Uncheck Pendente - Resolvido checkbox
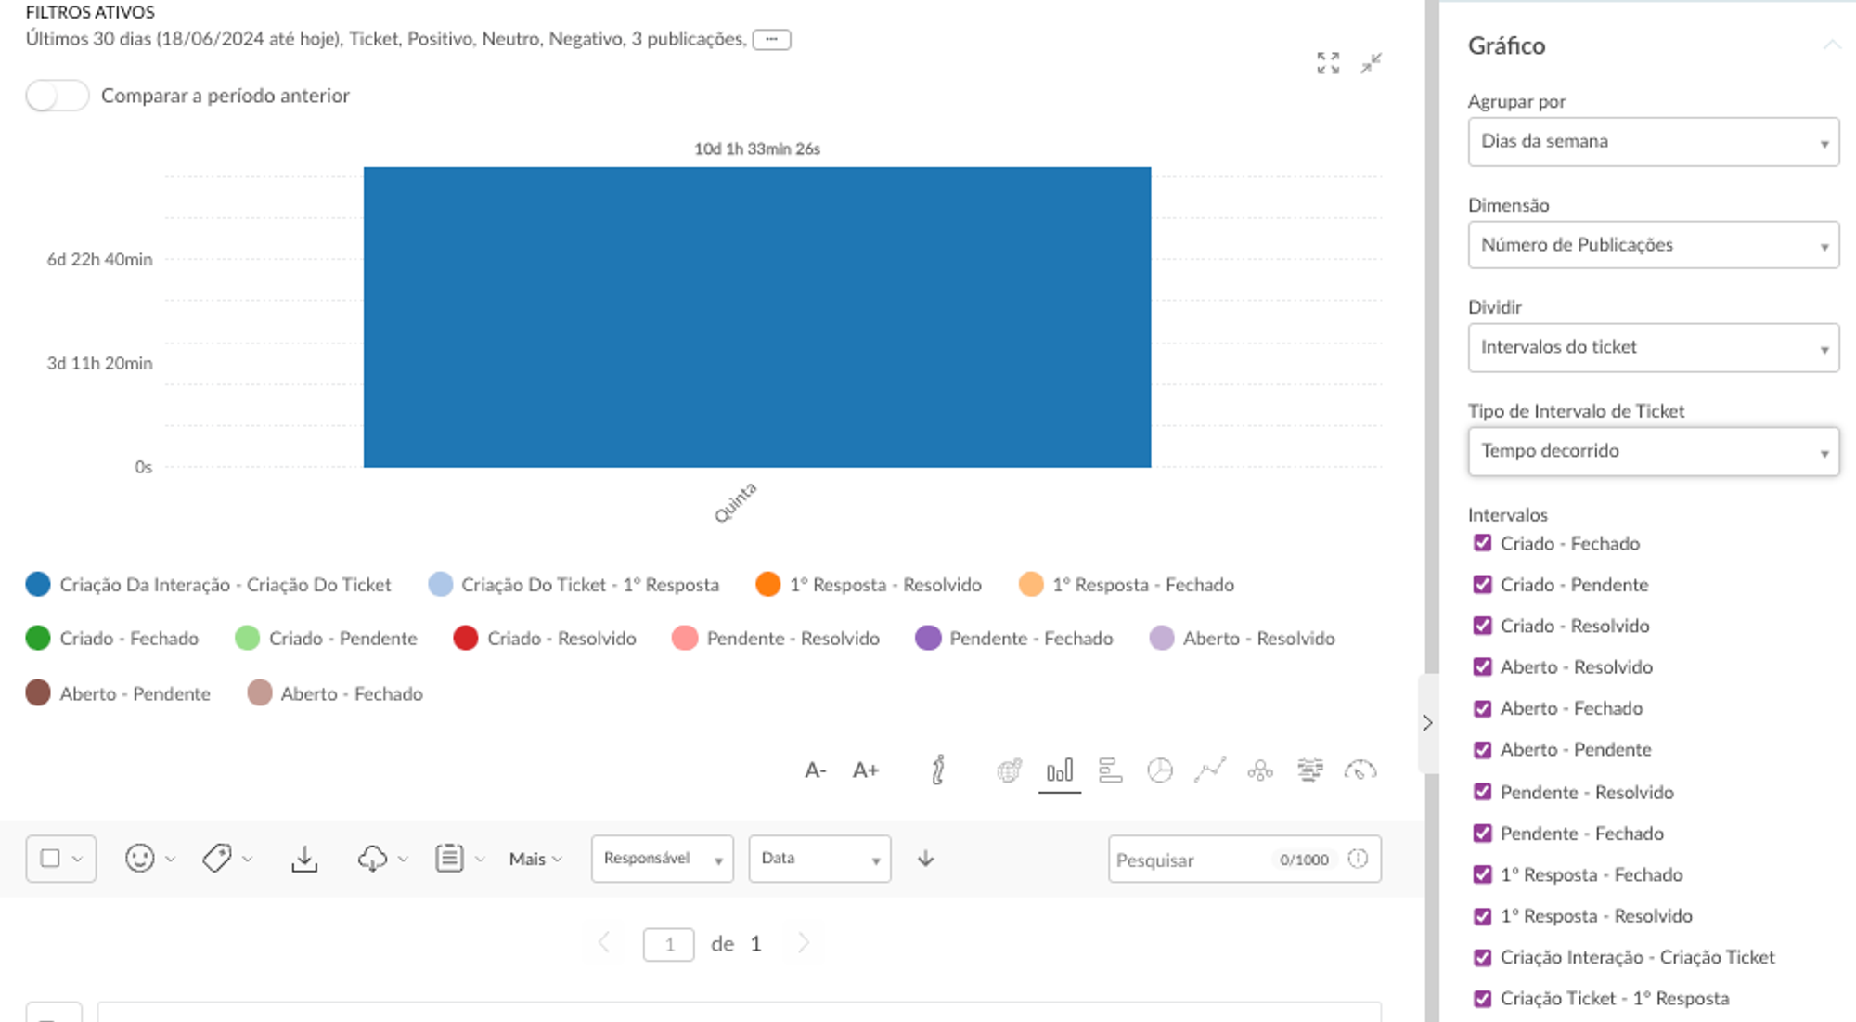The image size is (1856, 1022). tap(1482, 792)
